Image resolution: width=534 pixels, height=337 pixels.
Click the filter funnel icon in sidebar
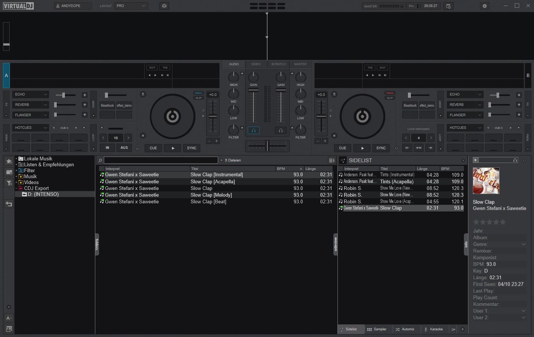point(9,183)
